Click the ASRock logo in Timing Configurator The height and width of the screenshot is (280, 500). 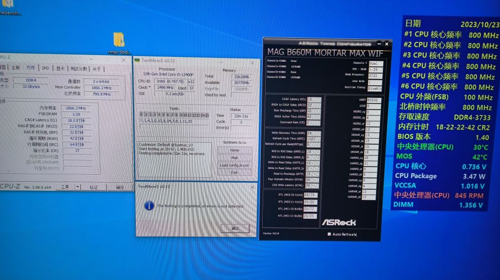tap(338, 222)
